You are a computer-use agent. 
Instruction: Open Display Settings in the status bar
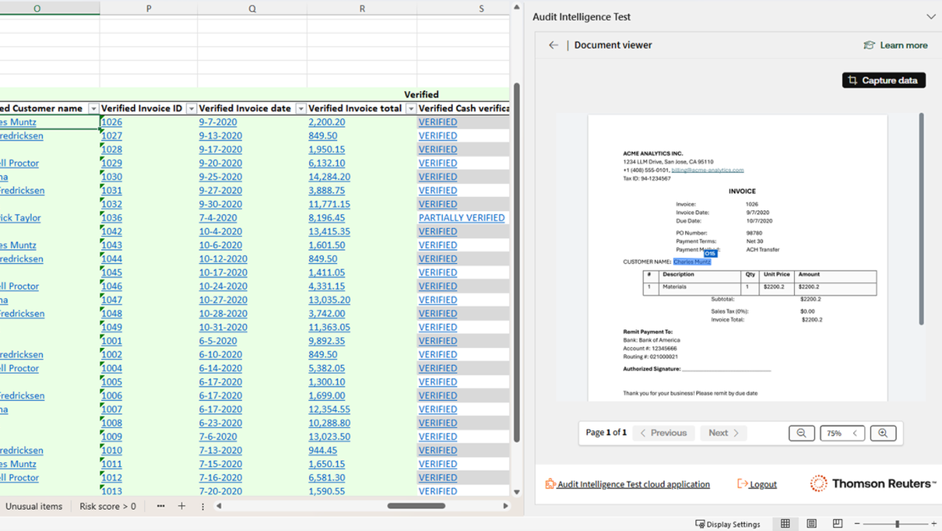click(728, 524)
